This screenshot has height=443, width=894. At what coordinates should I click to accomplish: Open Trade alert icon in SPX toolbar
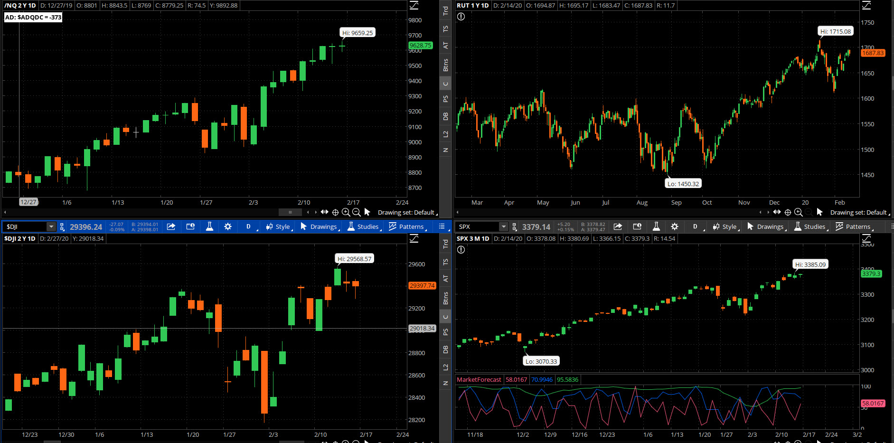pos(637,226)
